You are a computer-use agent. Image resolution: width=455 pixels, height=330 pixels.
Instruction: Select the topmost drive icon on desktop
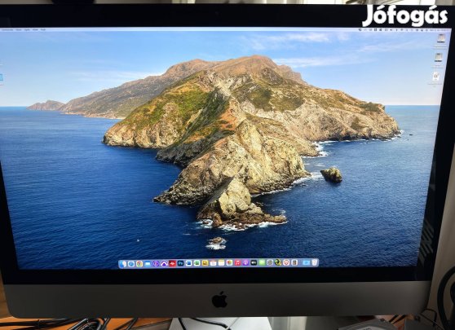(441, 38)
